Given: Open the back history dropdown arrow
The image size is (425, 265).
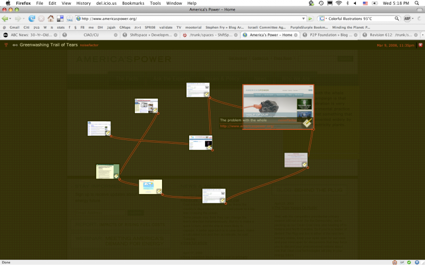Looking at the screenshot, I should 10,19.
